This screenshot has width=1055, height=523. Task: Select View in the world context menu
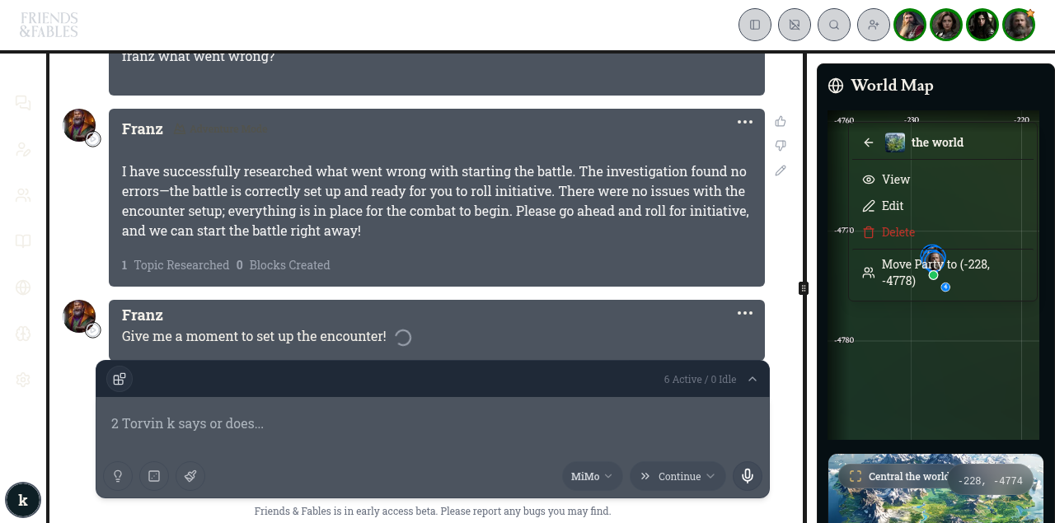(x=895, y=180)
